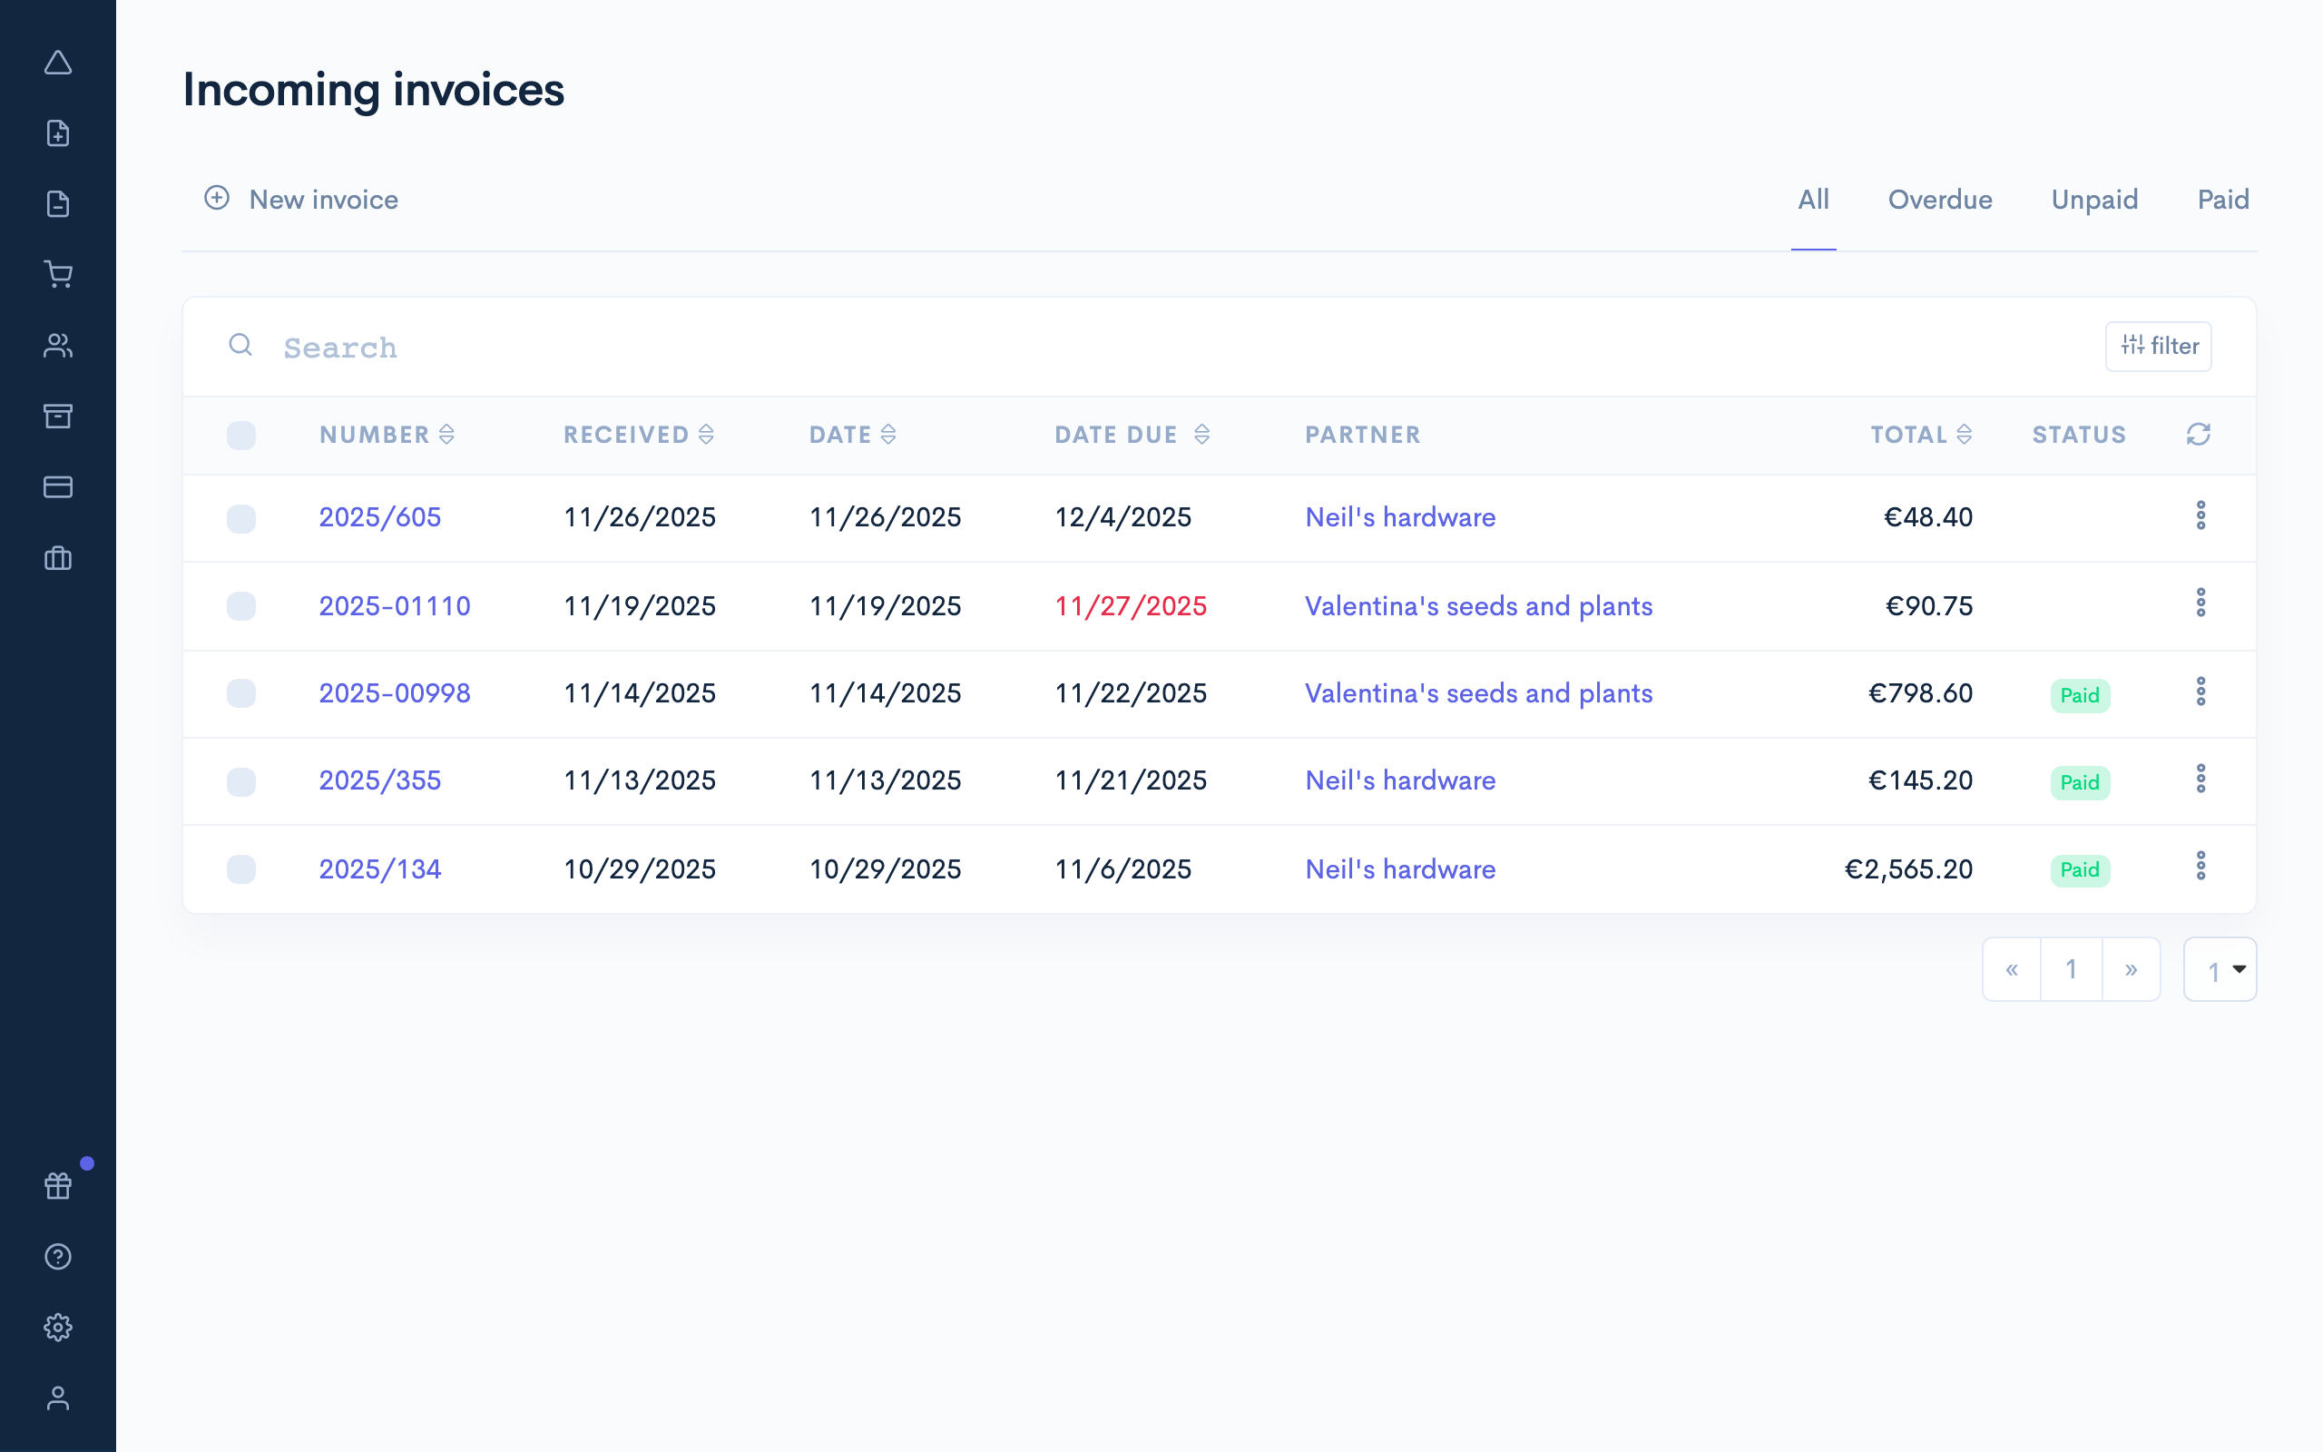This screenshot has width=2323, height=1452.
Task: Open the page size dropdown
Action: [x=2220, y=969]
